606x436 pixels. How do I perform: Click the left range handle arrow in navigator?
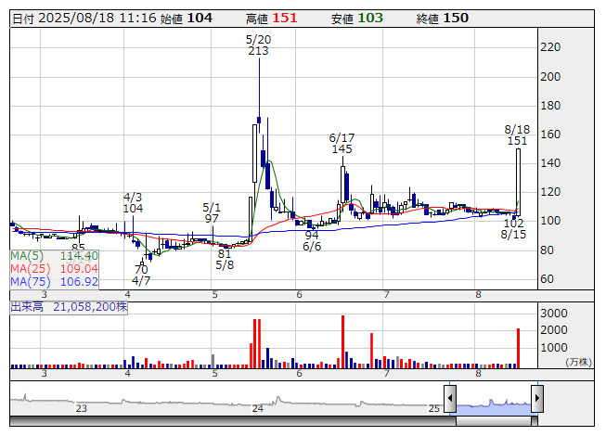point(450,400)
